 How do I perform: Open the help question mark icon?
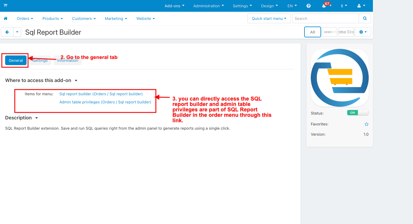pos(308,6)
